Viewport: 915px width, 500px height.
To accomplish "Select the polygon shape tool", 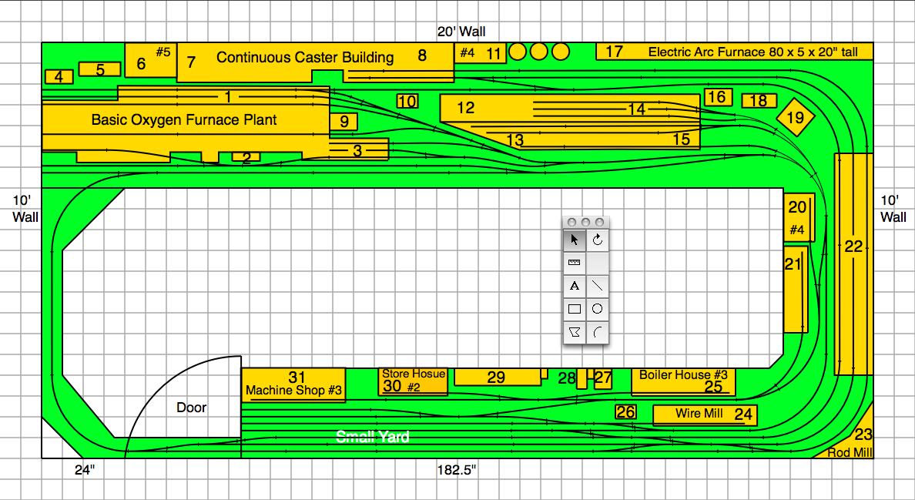I will 574,333.
